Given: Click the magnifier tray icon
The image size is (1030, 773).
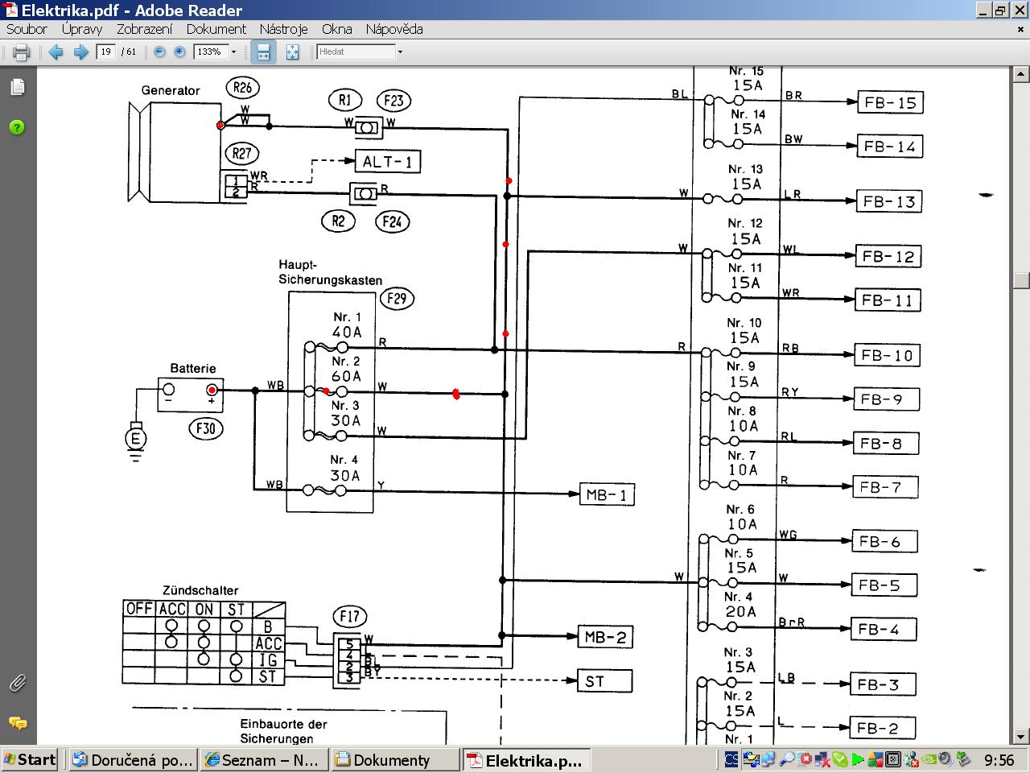Looking at the screenshot, I should (x=787, y=759).
